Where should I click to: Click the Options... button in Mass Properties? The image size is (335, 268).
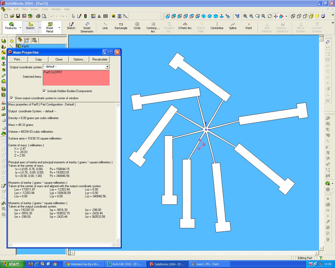coord(79,59)
